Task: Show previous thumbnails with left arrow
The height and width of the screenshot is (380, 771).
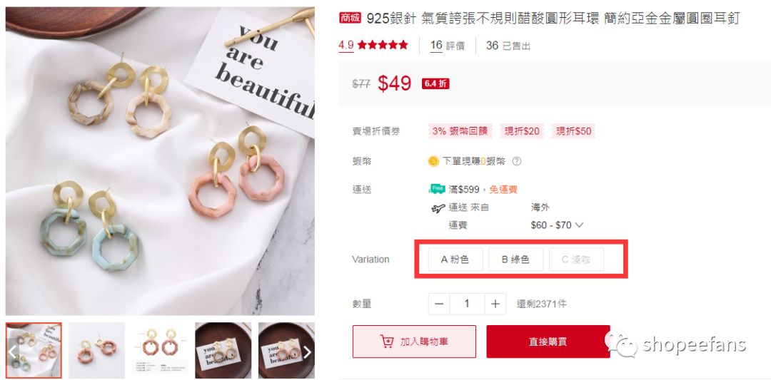Action: pyautogui.click(x=13, y=351)
